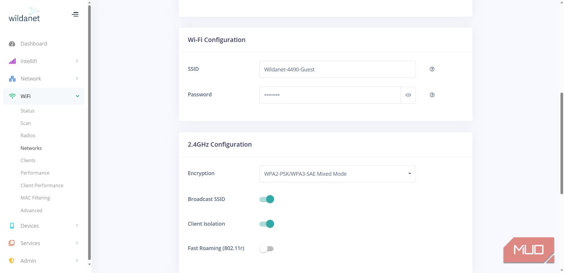Click the Services stacked-squares icon
This screenshot has height=273, width=564.
point(12,243)
